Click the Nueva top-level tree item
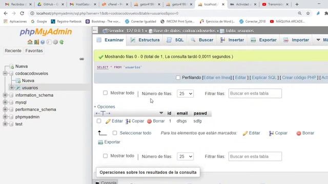Viewport: 328px width, 184px height. (x=22, y=66)
